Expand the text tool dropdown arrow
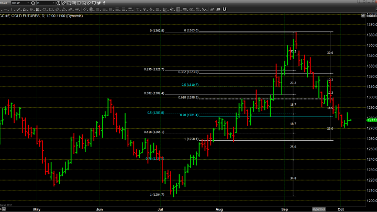The image size is (377, 212). coord(141,10)
